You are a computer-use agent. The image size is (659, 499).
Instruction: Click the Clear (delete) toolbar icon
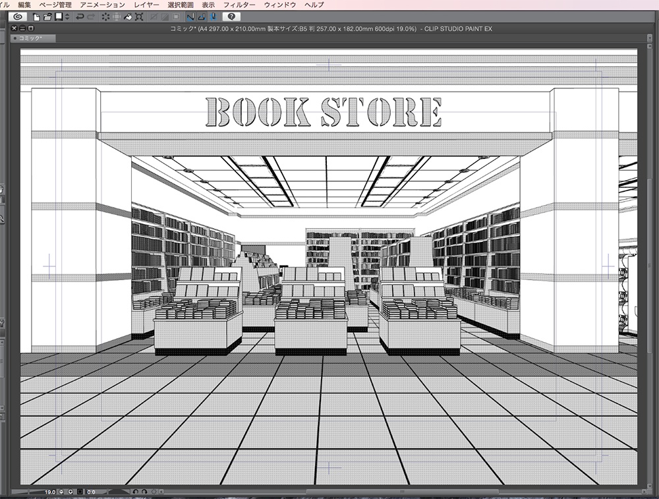click(105, 17)
